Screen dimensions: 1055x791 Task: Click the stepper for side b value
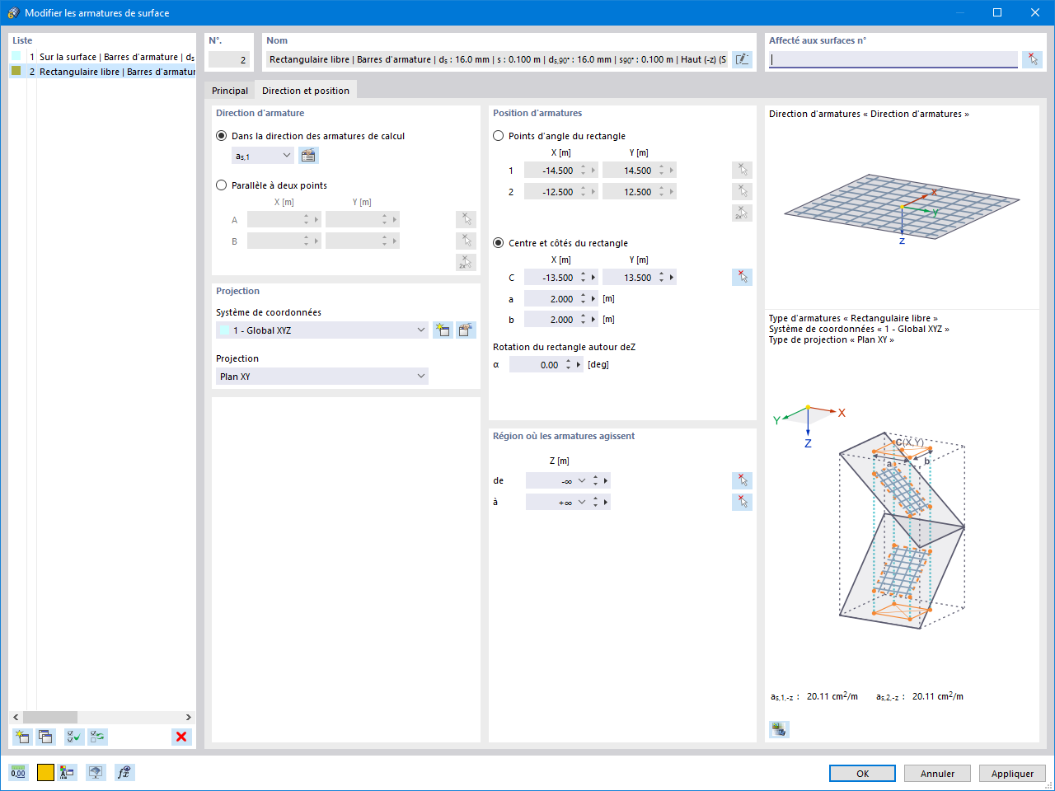coord(583,320)
